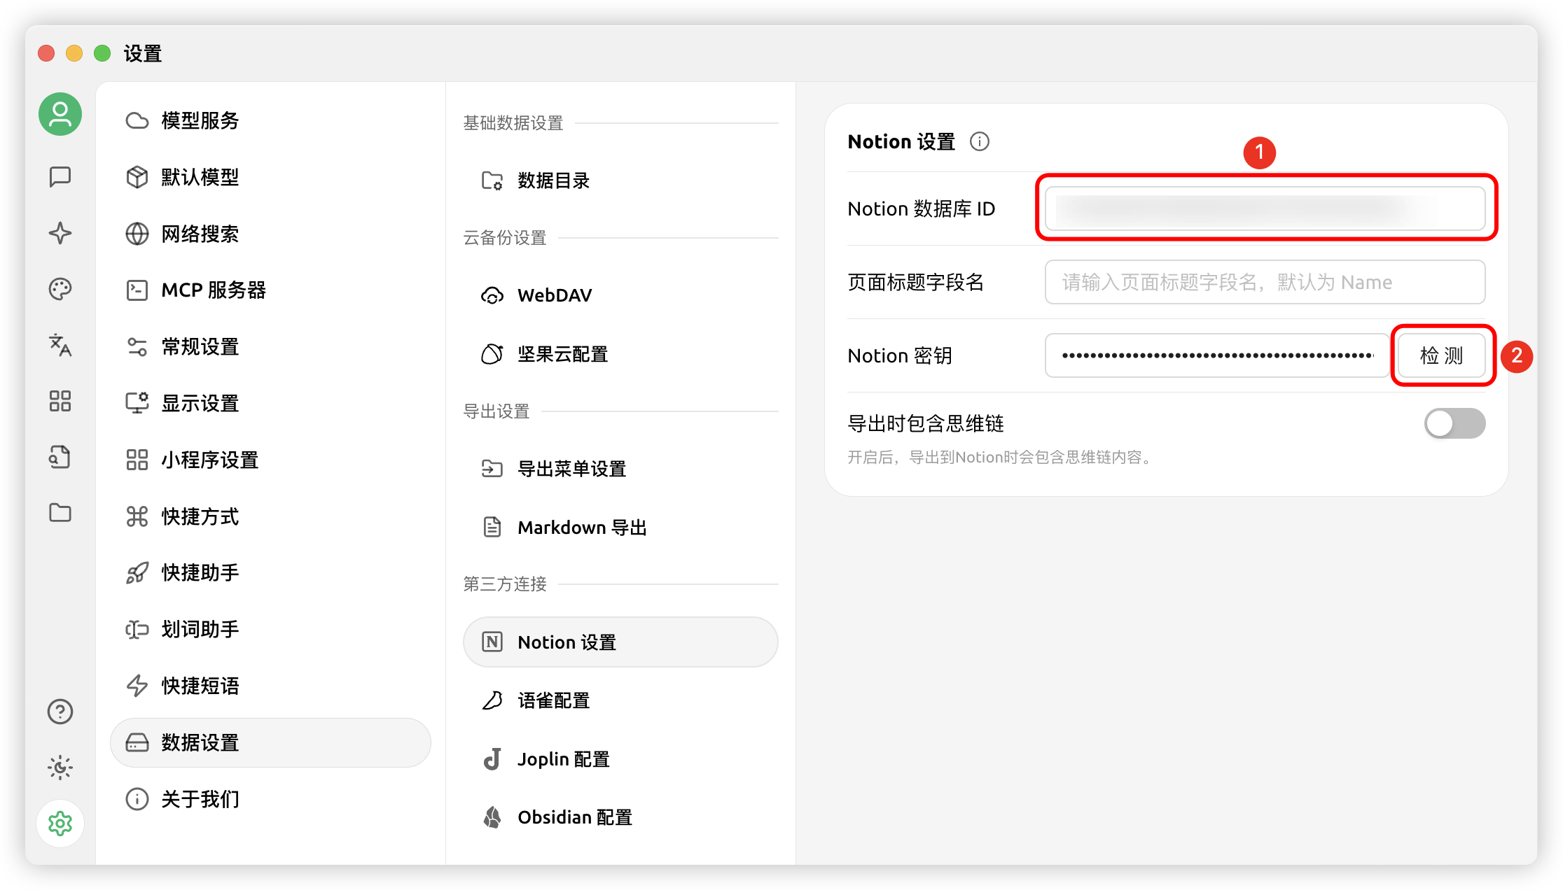Click the 检测 button
This screenshot has width=1563, height=890.
tap(1441, 355)
